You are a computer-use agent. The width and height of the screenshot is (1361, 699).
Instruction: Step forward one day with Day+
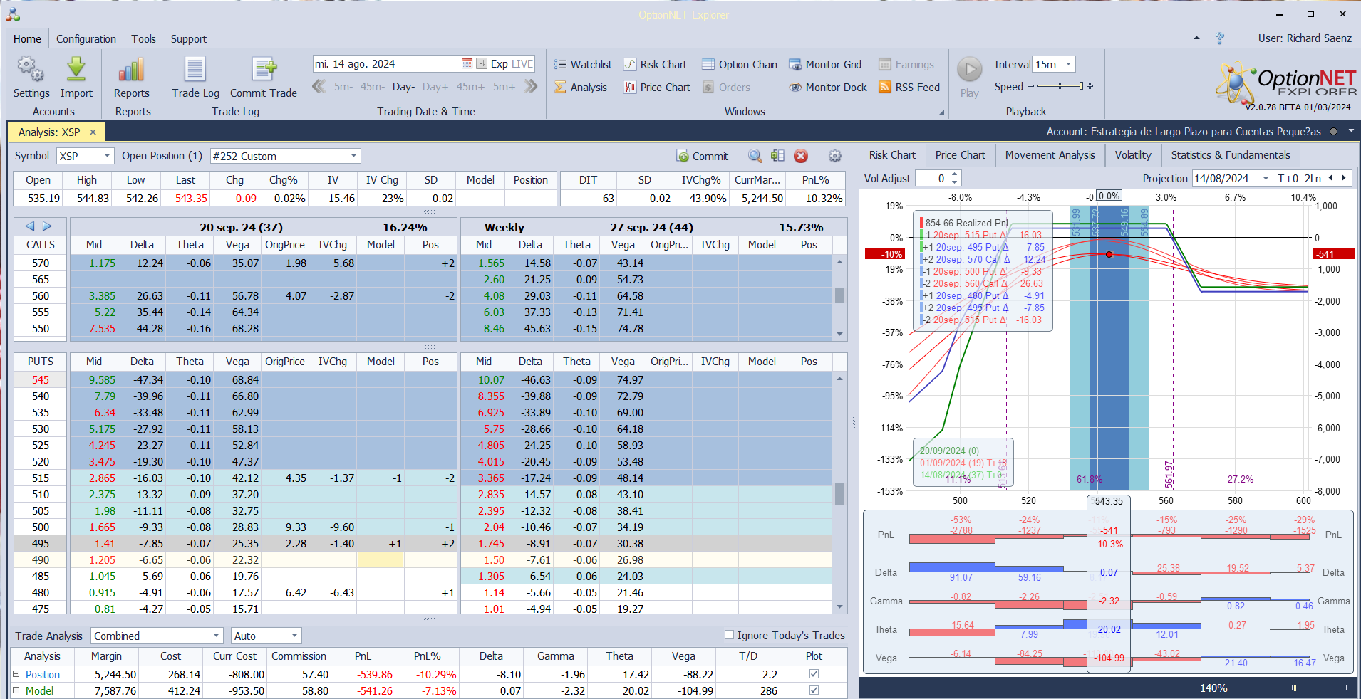coord(435,87)
